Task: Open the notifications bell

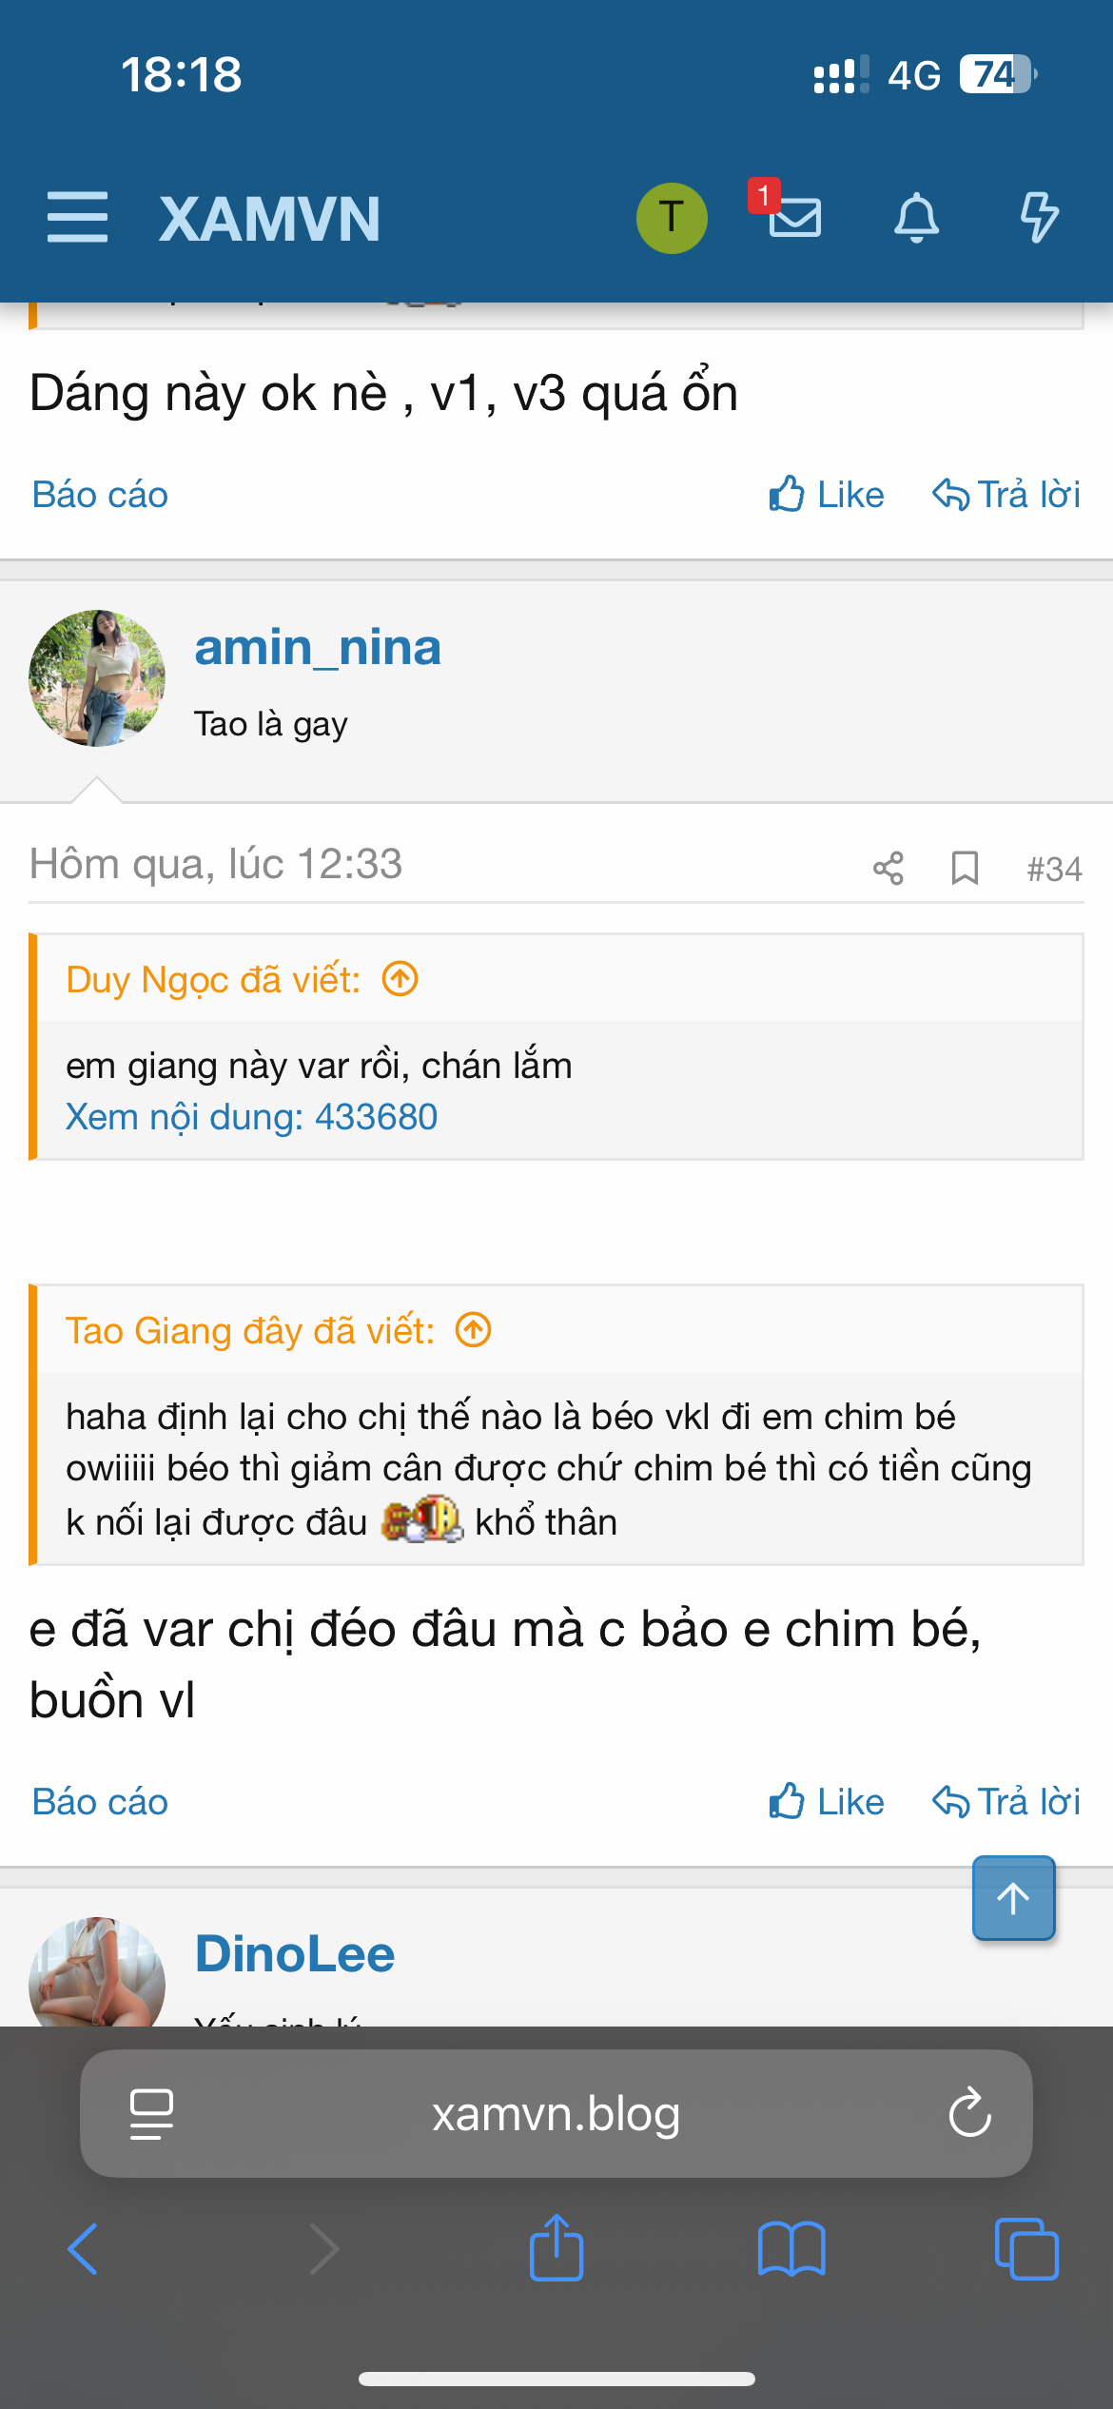Action: 916,217
